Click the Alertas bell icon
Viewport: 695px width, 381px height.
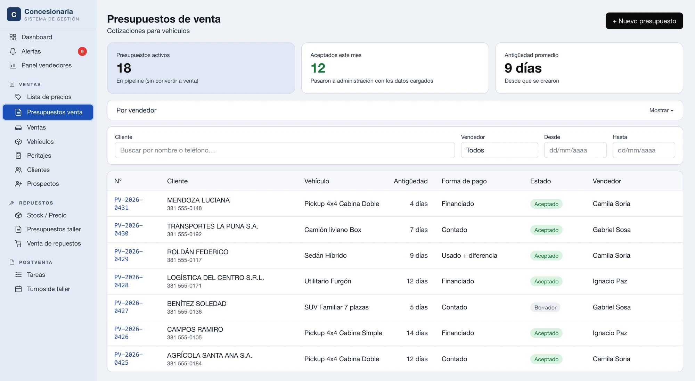click(x=13, y=51)
